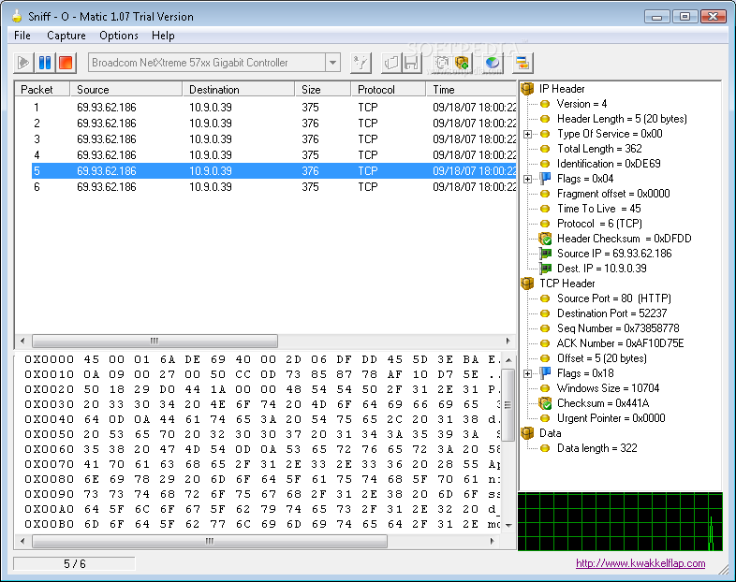Expand the Type Of Service node
736x582 pixels.
point(527,134)
